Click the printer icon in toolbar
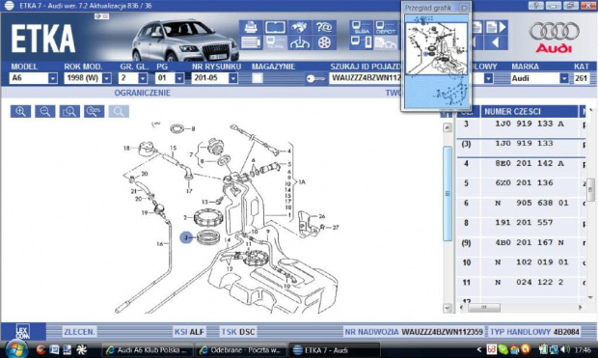This screenshot has height=358, width=598. click(x=251, y=27)
